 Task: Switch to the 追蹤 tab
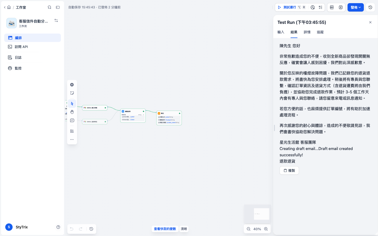[320, 32]
